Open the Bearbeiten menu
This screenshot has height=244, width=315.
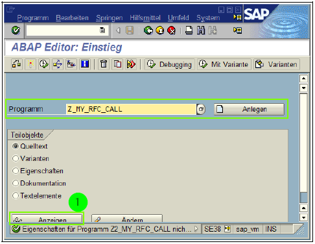[72, 18]
